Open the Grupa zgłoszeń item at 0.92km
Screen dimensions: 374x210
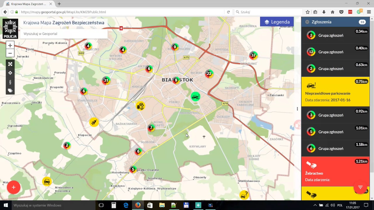[x=335, y=115]
